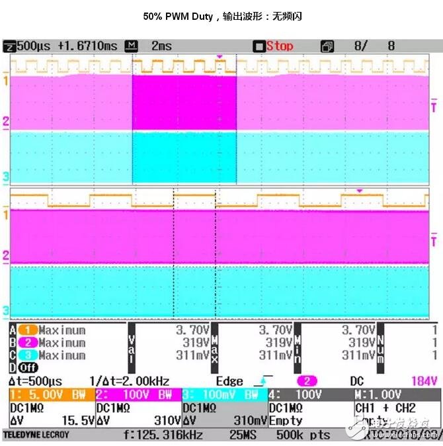Click the 500k pts memory length readout
Screen dimensions: 443x446
click(303, 435)
